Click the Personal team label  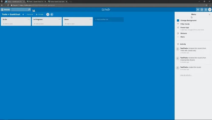point(30,15)
